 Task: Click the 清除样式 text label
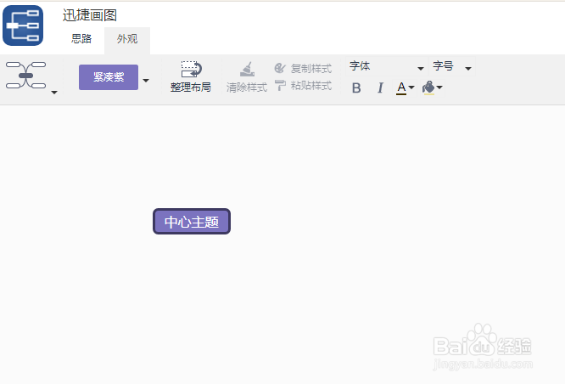tap(247, 88)
